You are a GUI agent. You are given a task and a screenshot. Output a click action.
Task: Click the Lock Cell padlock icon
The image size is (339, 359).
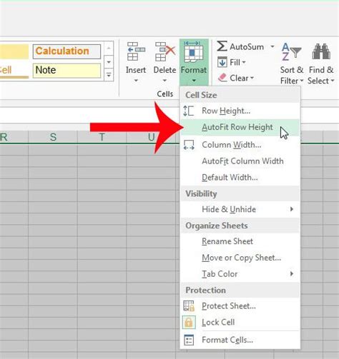pyautogui.click(x=189, y=323)
